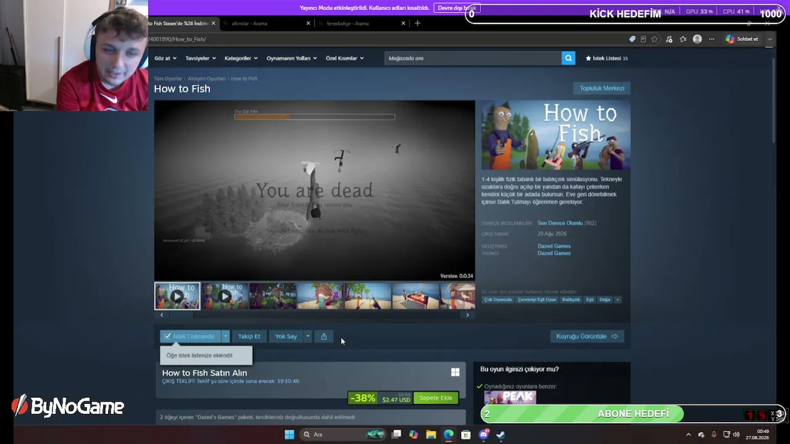Click the system tray volume icon
This screenshot has height=444, width=790.
click(x=736, y=434)
